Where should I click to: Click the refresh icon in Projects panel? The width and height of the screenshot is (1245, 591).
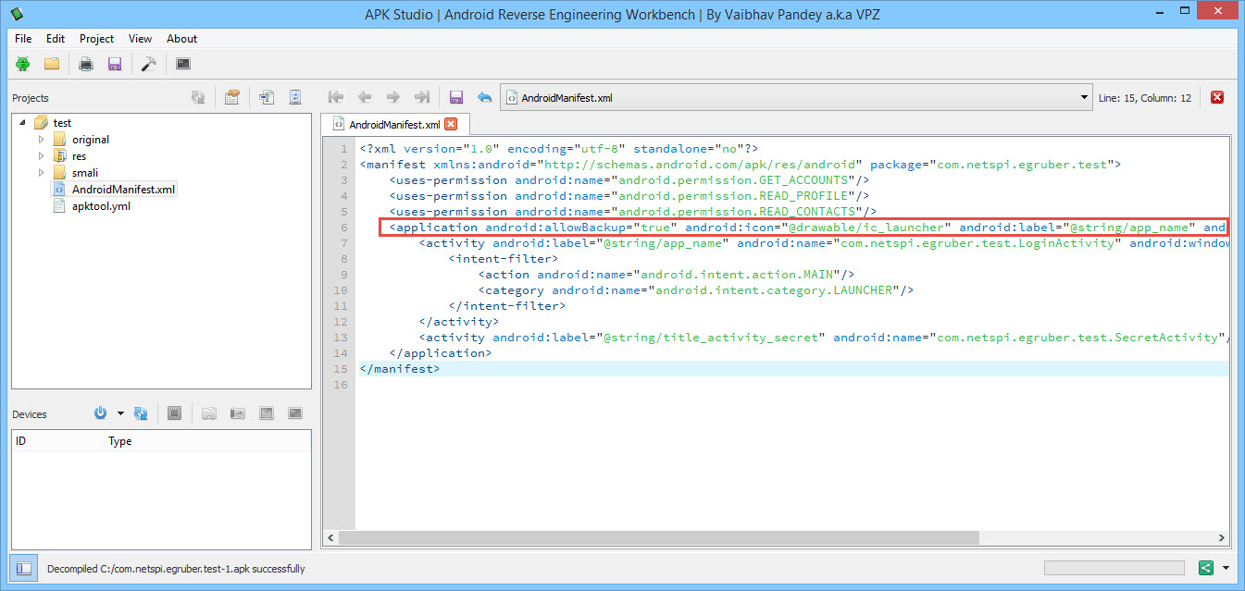(x=198, y=97)
